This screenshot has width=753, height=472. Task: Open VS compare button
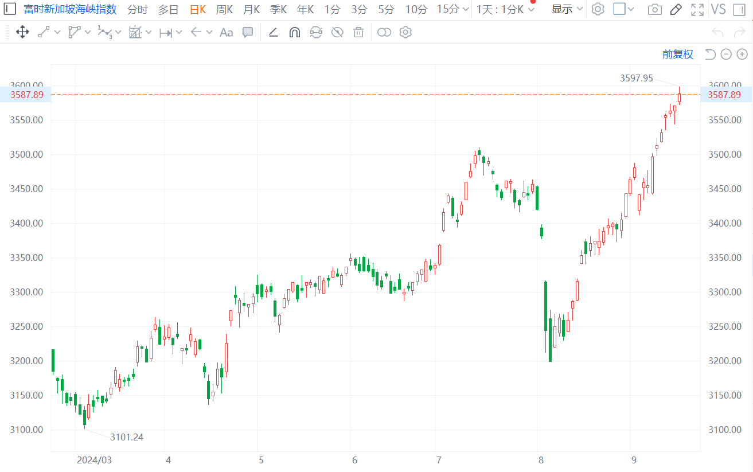tap(718, 9)
